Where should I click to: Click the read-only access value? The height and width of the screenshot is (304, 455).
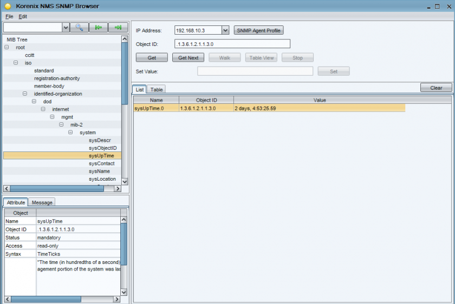click(x=48, y=246)
